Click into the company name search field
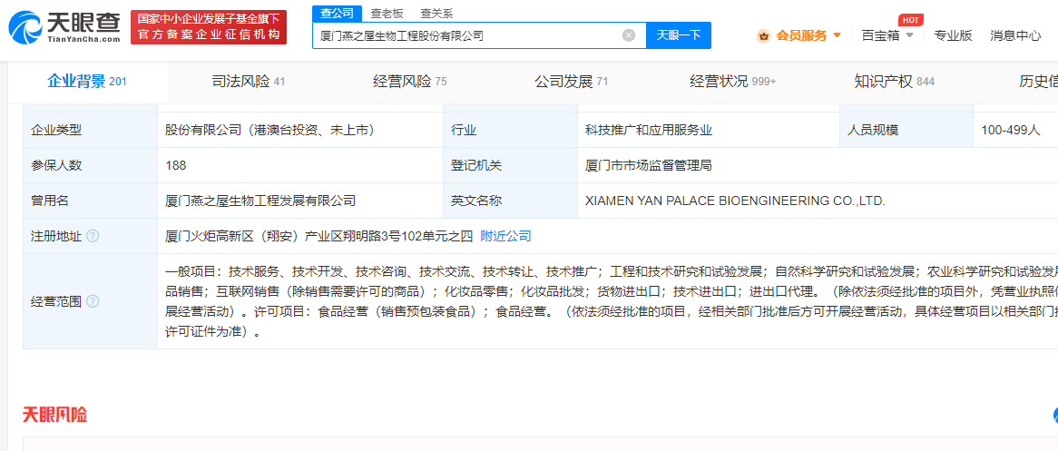This screenshot has height=451, width=1058. coord(467,35)
